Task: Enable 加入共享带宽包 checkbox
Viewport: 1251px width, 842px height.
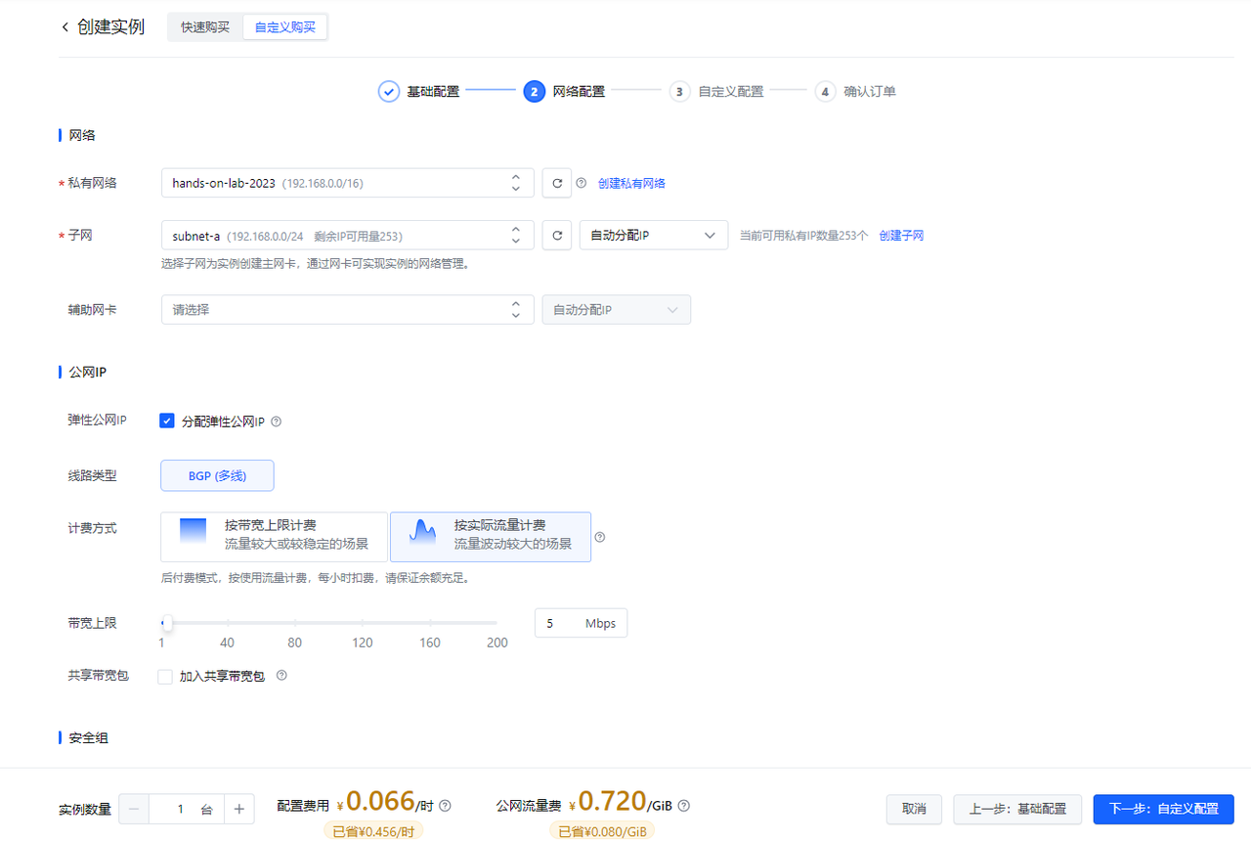Action: [165, 677]
